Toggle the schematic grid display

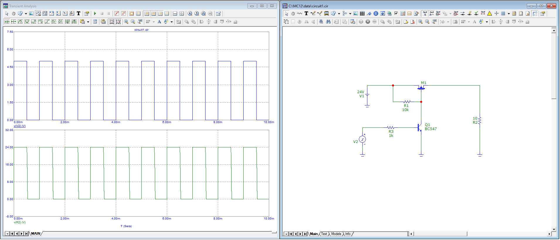click(x=503, y=13)
